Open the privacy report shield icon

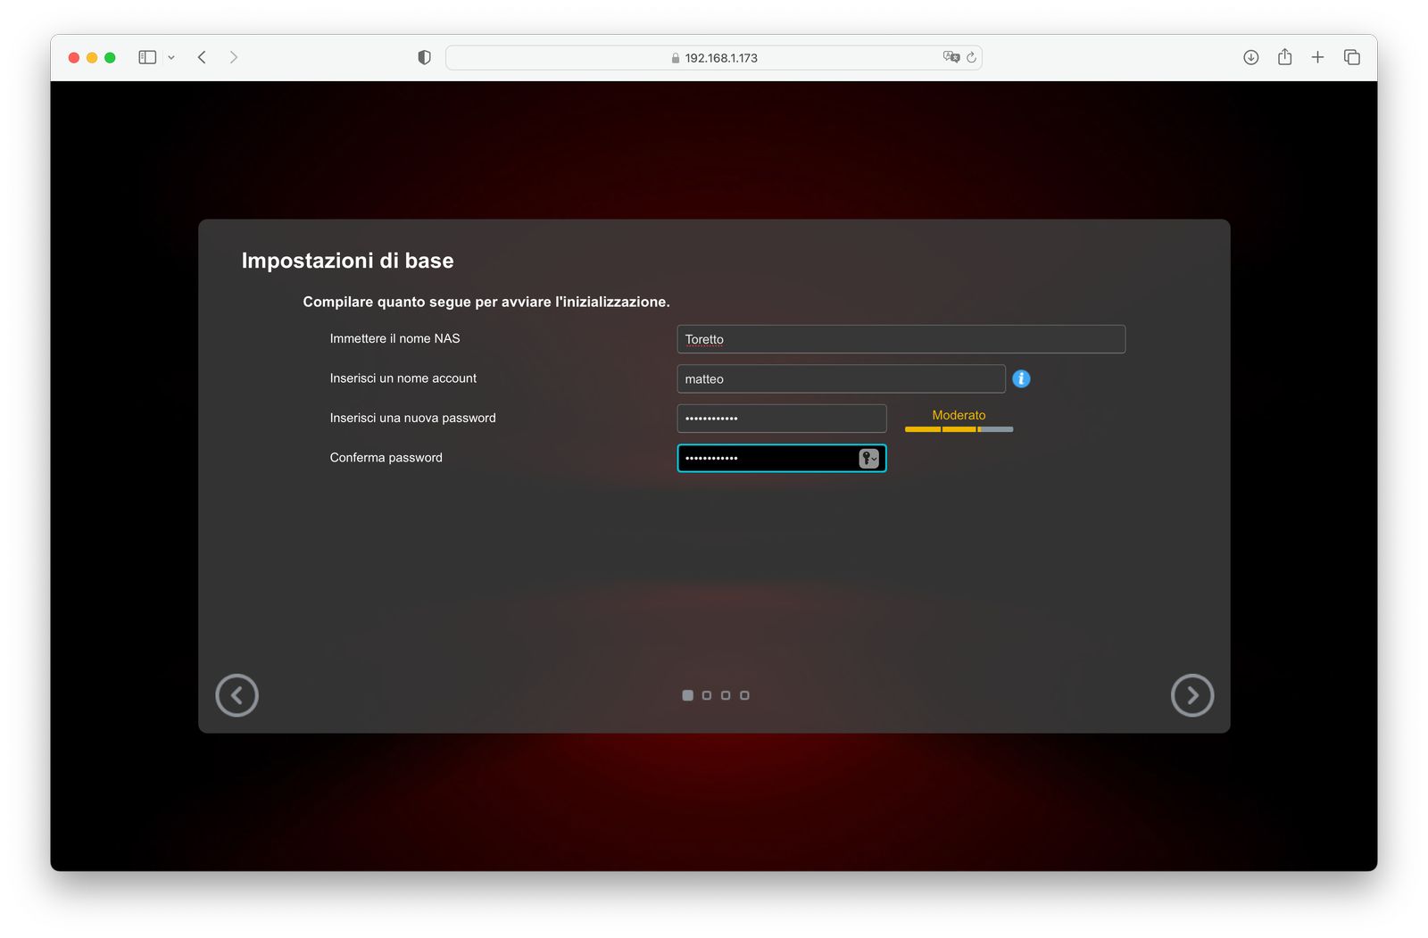click(425, 57)
